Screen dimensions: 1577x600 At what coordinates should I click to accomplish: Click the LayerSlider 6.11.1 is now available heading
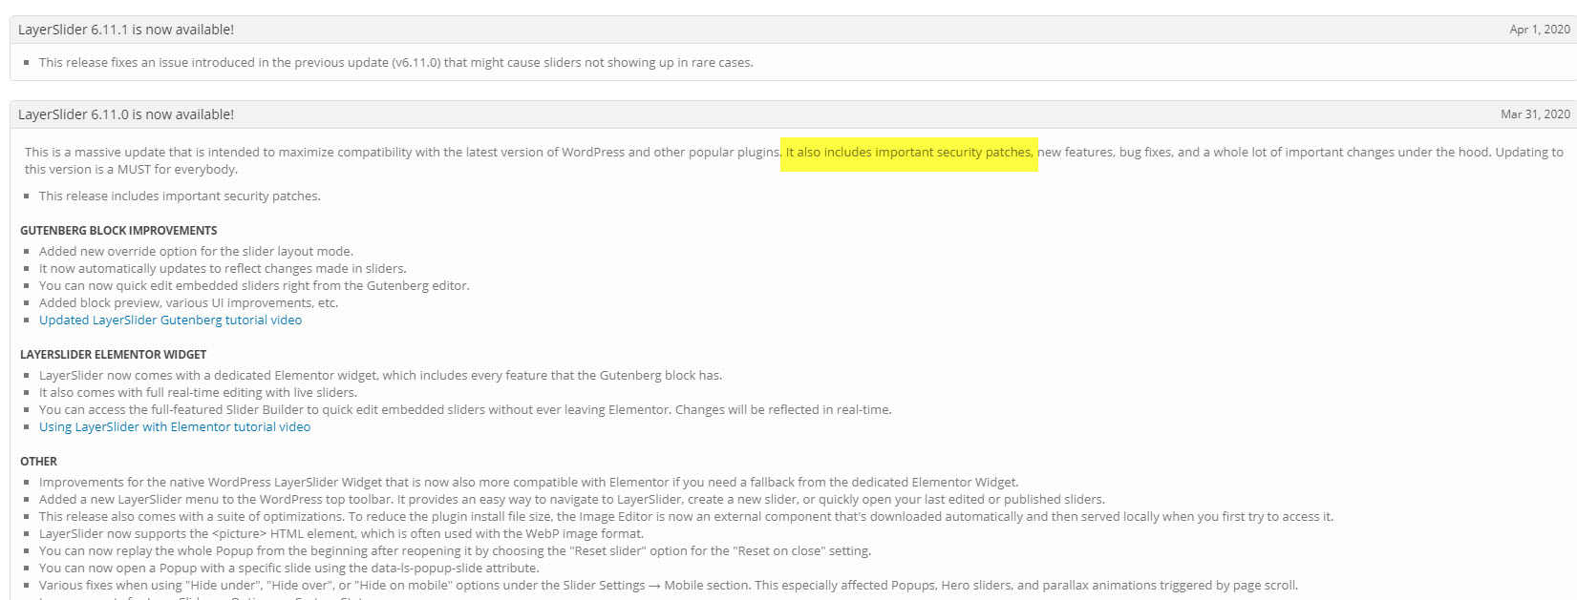click(x=126, y=30)
